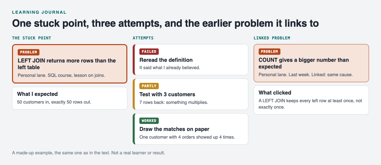Open the COUNT gives a bigger number card

pos(311,63)
